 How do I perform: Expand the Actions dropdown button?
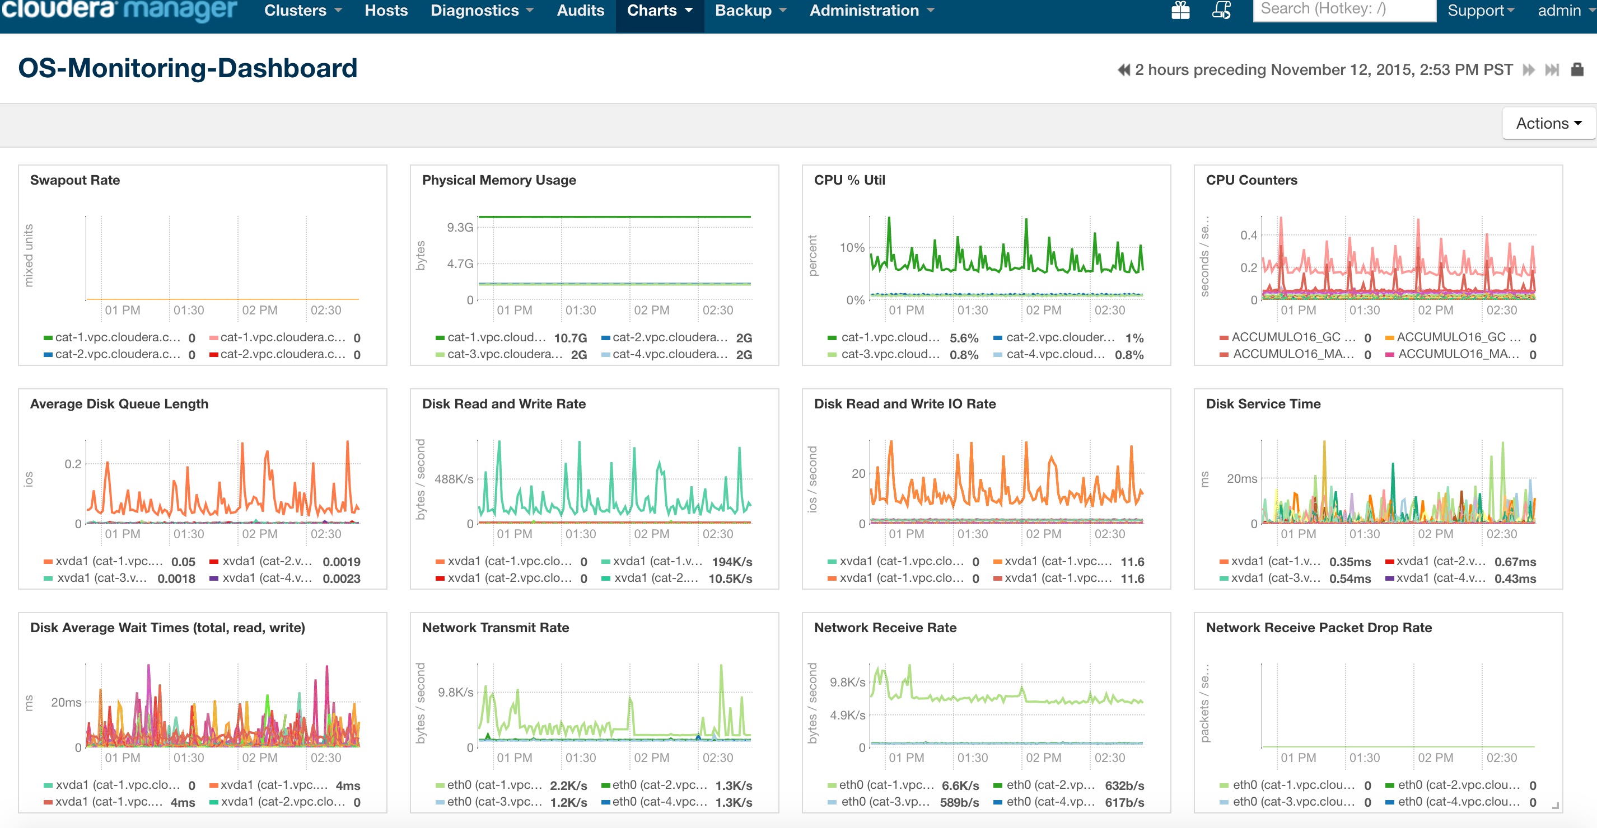1548,123
